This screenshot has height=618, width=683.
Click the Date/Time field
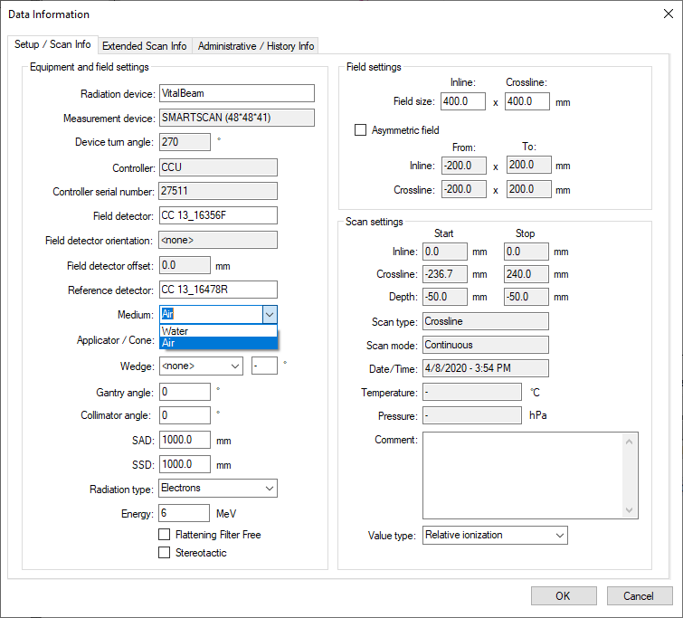tap(486, 368)
